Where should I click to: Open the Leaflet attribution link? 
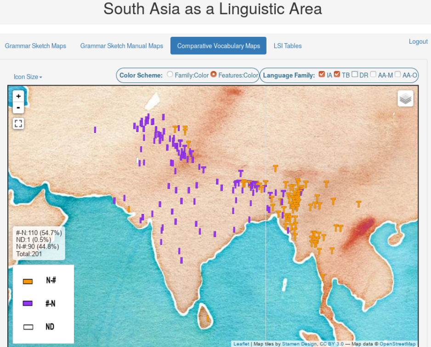point(241,344)
